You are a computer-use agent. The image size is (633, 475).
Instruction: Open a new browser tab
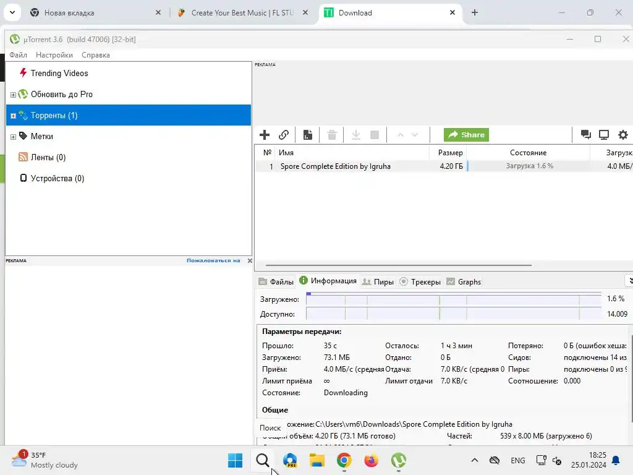[475, 12]
